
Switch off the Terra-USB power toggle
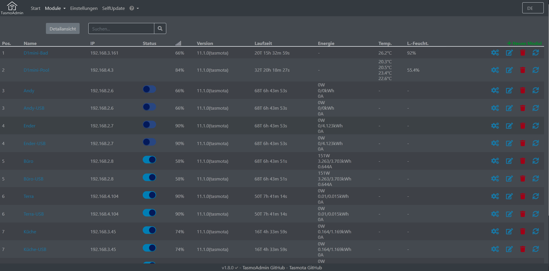click(149, 213)
